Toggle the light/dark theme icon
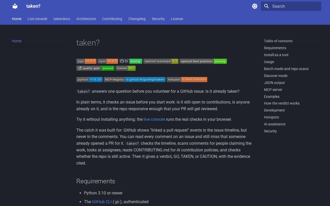330x206 pixels. (x=255, y=6)
